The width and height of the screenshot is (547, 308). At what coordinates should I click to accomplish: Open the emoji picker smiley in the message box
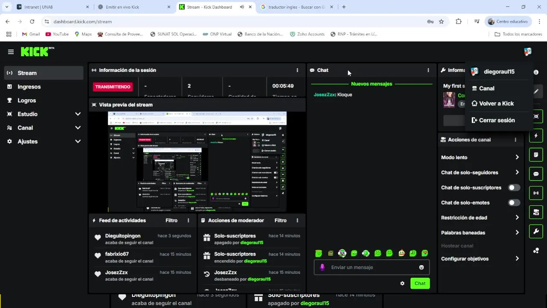click(x=421, y=267)
